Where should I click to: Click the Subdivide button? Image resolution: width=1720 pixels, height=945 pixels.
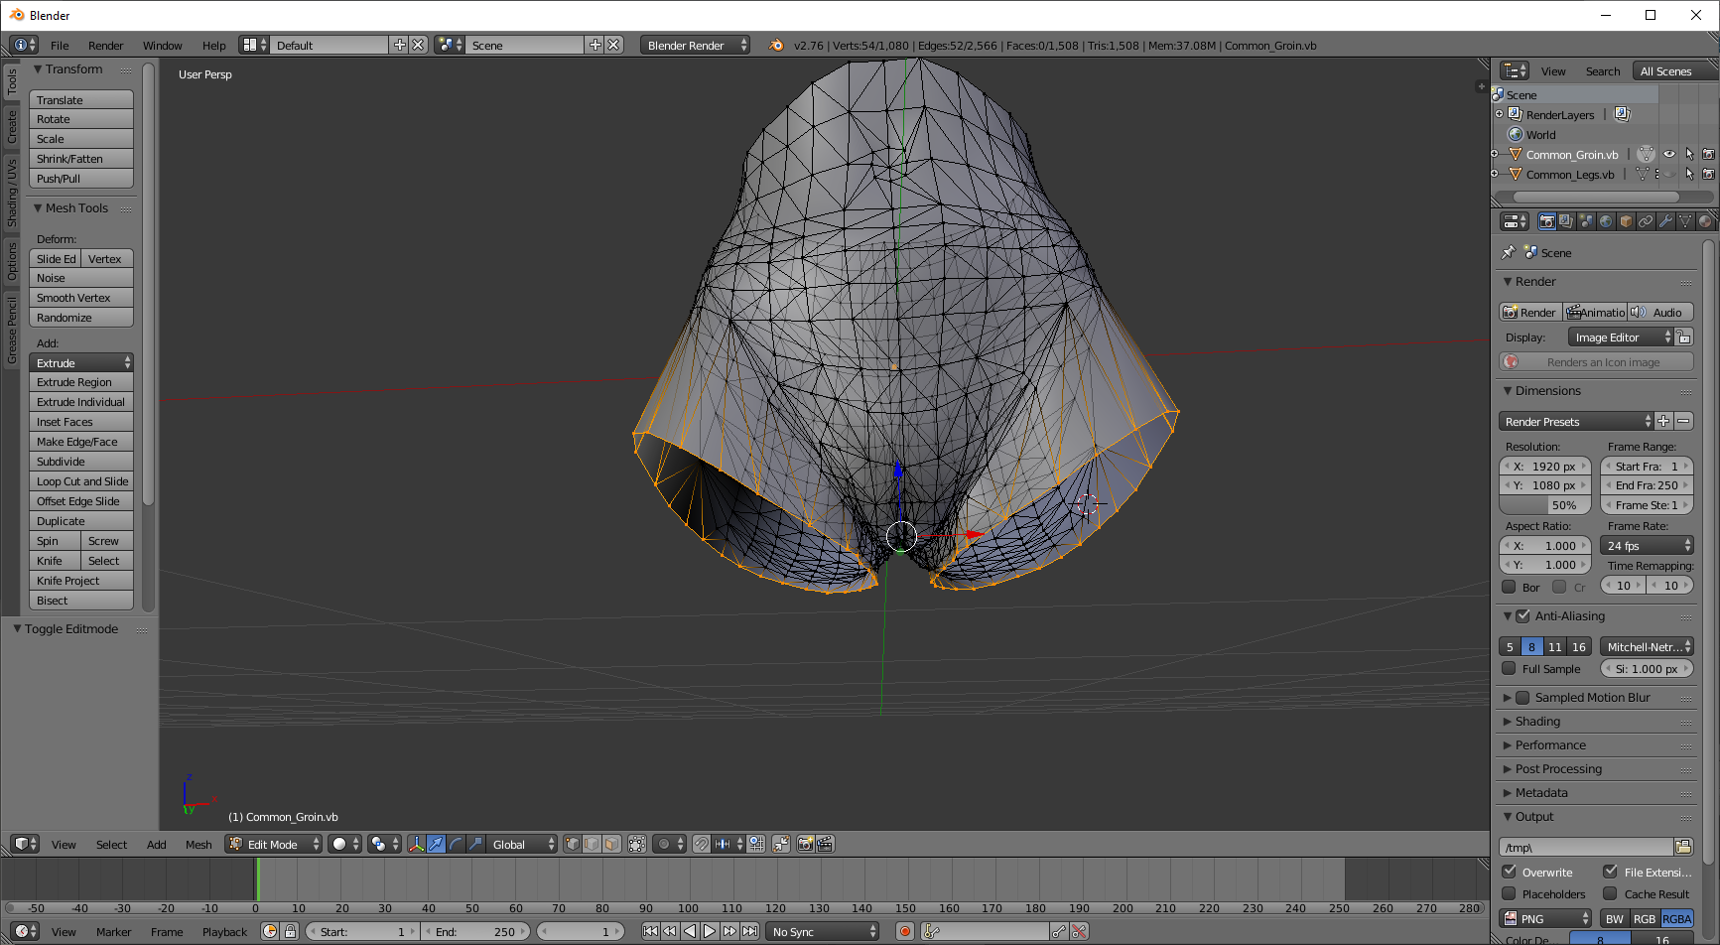point(81,462)
